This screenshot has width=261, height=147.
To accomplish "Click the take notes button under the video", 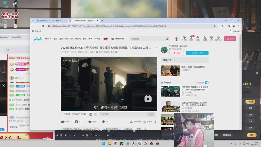I will (148, 122).
